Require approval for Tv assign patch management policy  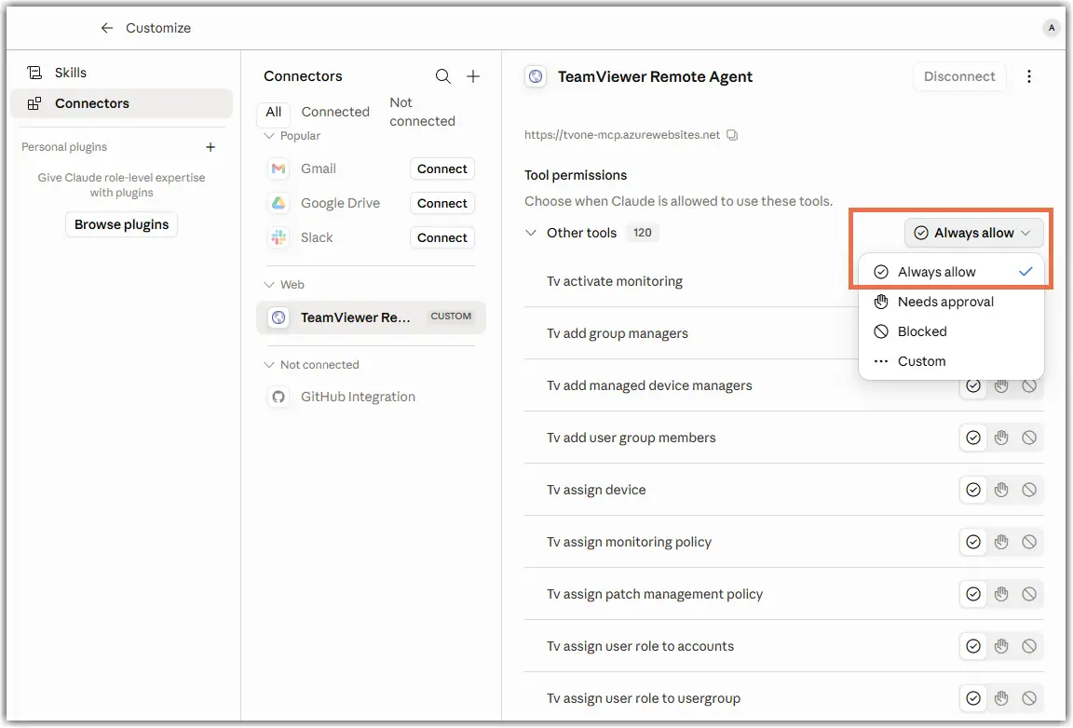(1001, 595)
